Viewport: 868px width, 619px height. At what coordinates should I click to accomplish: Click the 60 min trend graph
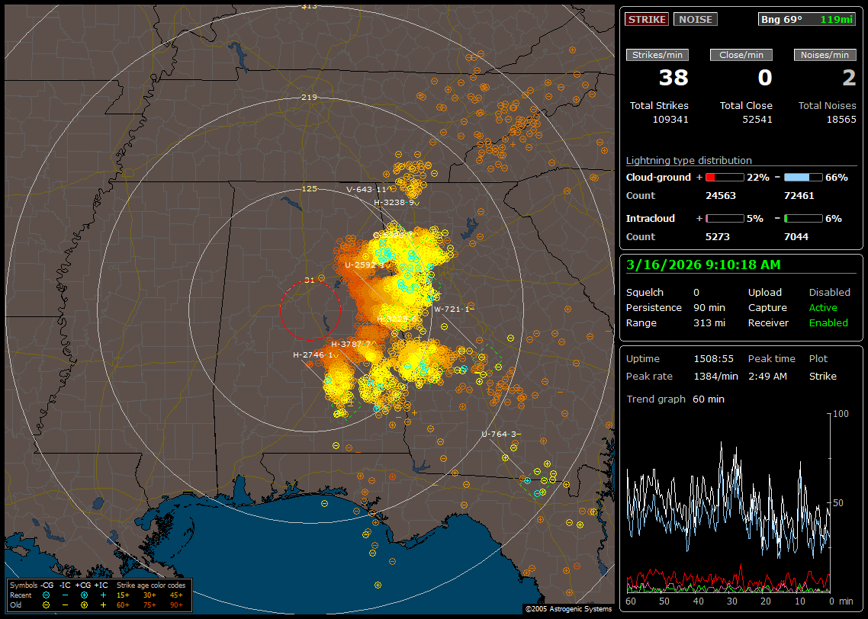click(728, 502)
